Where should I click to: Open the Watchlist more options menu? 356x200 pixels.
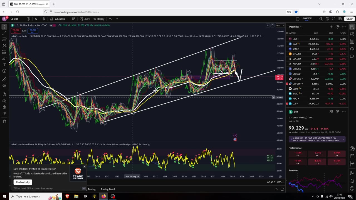coord(344,27)
